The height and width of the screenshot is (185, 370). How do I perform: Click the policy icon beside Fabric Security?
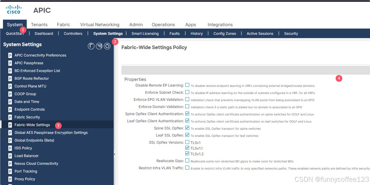pos(10,117)
